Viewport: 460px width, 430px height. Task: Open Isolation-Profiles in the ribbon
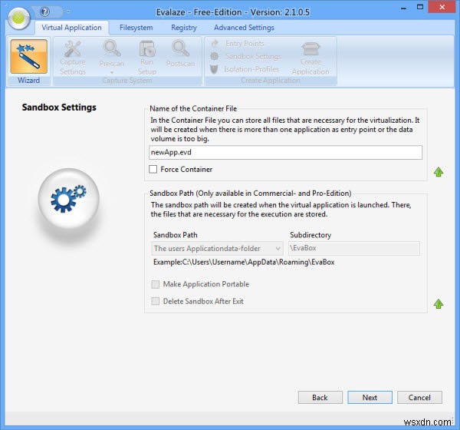245,69
